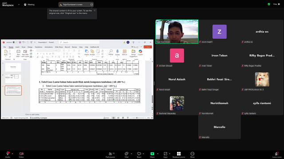Open the View button in Zoom header
This screenshot has width=284, height=159.
click(x=276, y=4)
